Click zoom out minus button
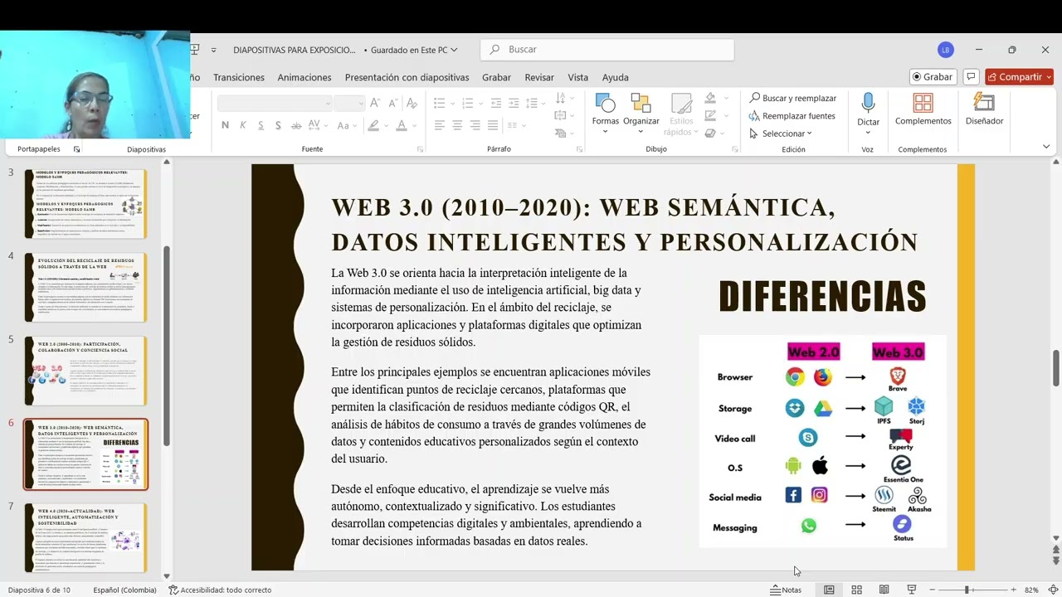The height and width of the screenshot is (597, 1062). [933, 590]
